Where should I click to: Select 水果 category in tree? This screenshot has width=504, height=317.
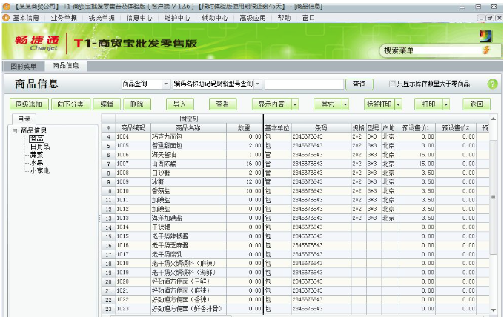pos(36,163)
